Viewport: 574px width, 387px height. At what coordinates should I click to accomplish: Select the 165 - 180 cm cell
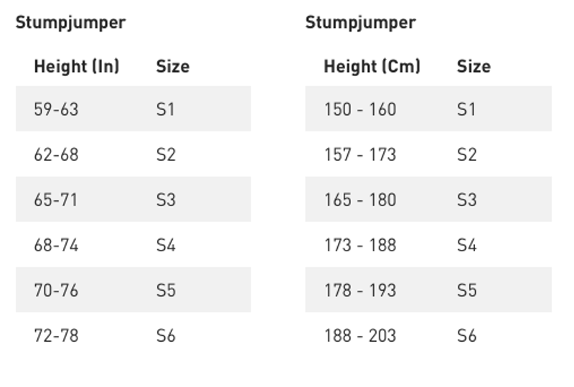pyautogui.click(x=359, y=200)
